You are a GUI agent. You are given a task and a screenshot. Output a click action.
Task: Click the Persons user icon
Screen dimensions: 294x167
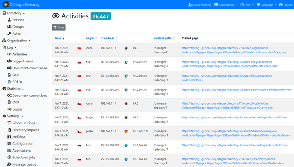[9, 20]
